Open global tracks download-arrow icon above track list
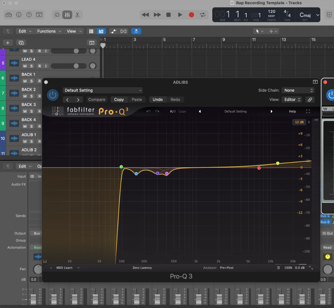The image size is (334, 308). (92, 43)
